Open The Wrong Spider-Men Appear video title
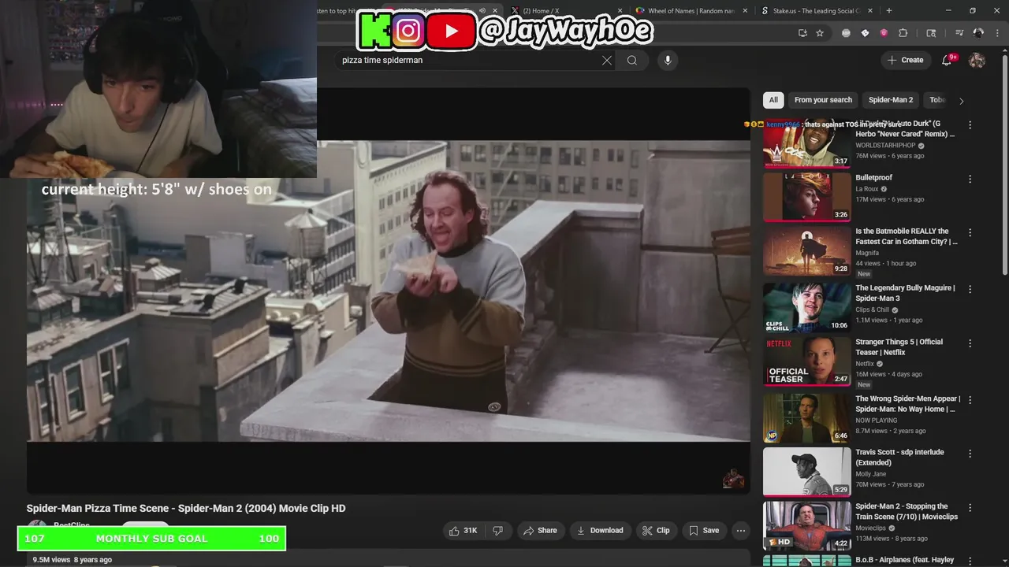 click(907, 404)
